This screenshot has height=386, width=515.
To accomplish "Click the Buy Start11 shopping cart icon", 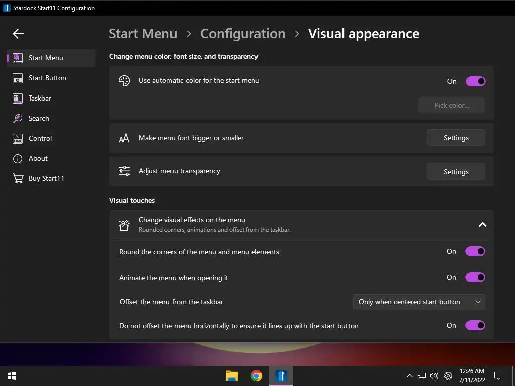I will point(18,178).
